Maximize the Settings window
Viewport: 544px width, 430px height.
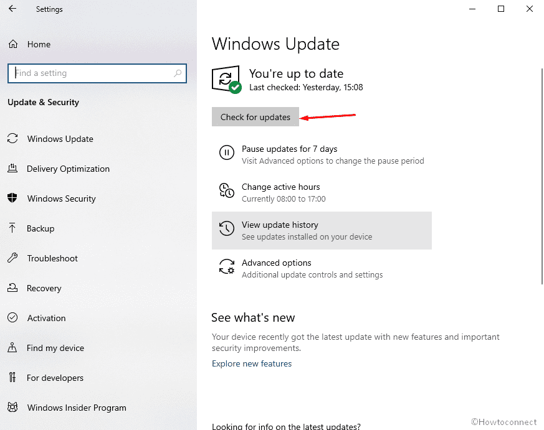(501, 9)
